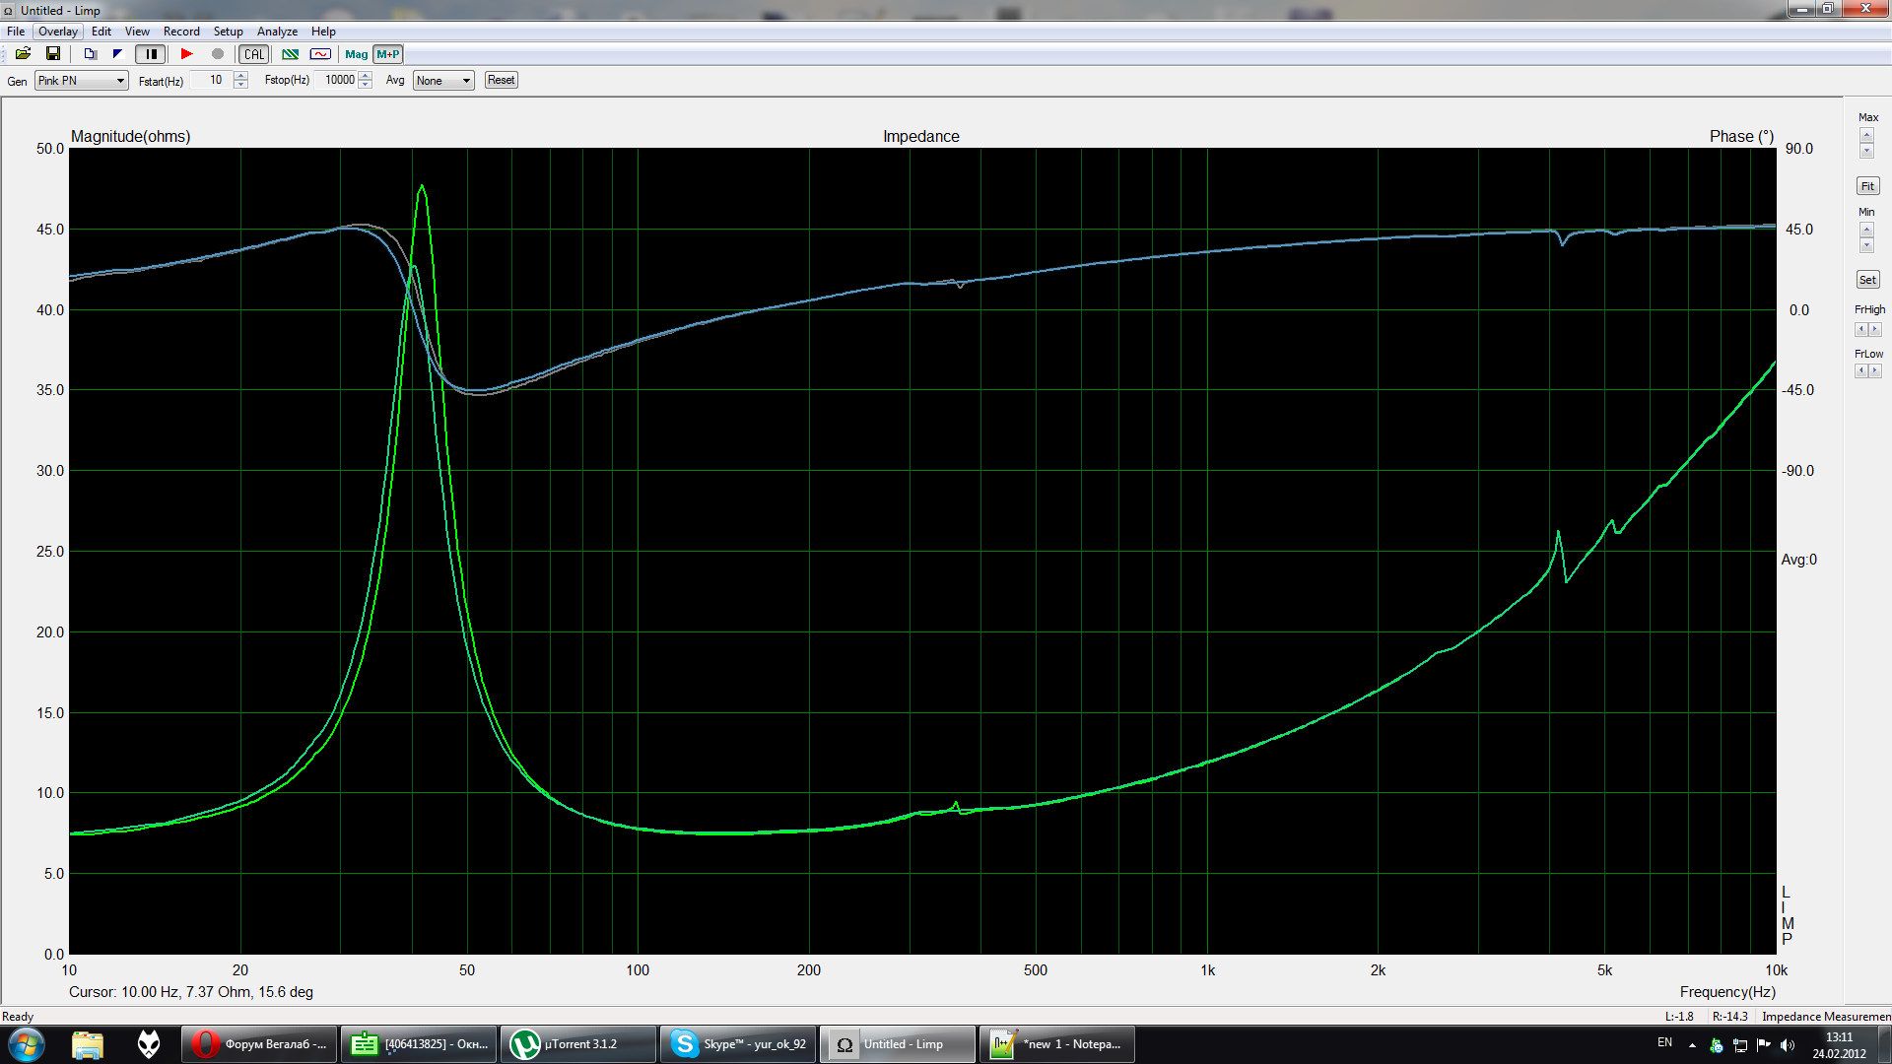Click the Fstart(Hz) value field
This screenshot has height=1064, width=1892.
coord(211,80)
